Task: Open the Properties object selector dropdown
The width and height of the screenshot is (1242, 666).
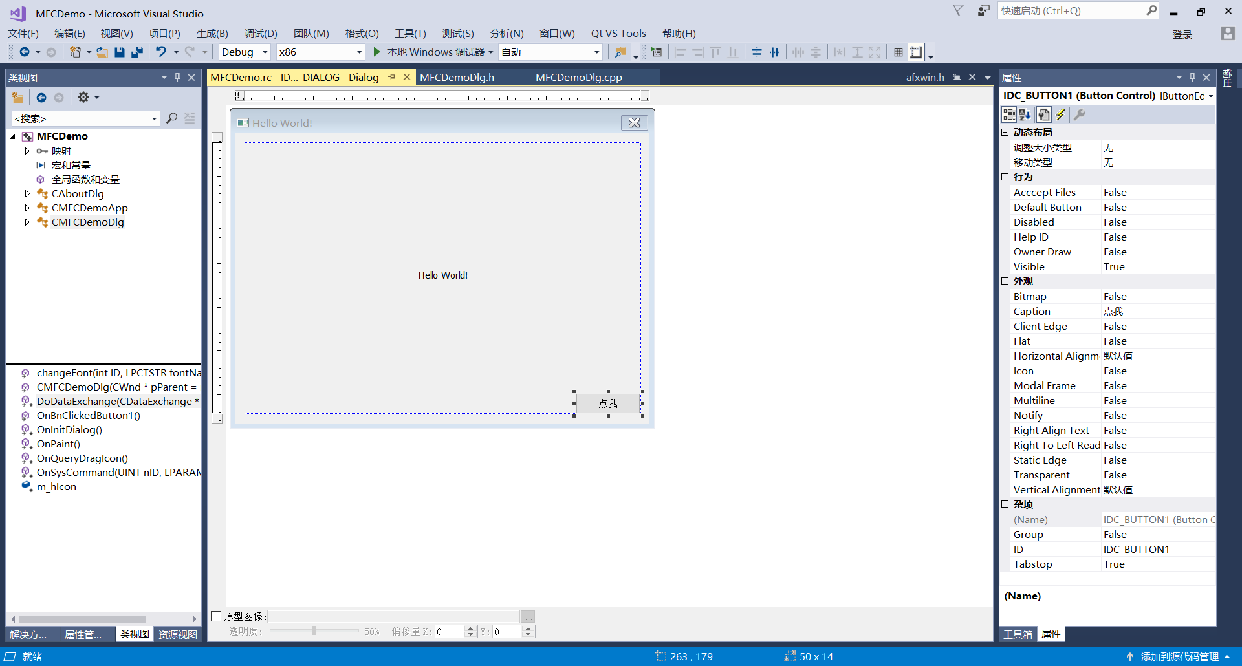Action: [1210, 96]
